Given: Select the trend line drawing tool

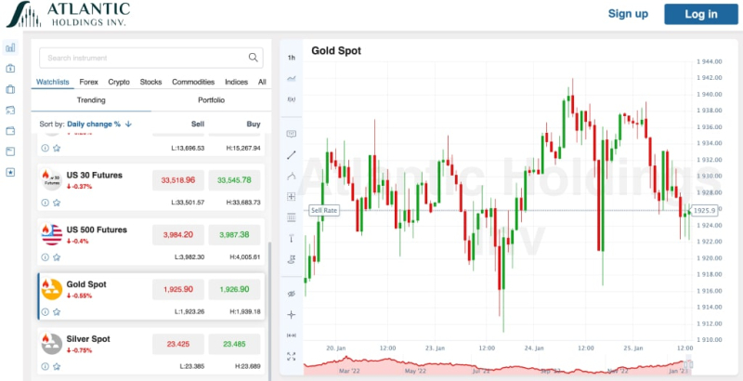Looking at the screenshot, I should tap(292, 154).
